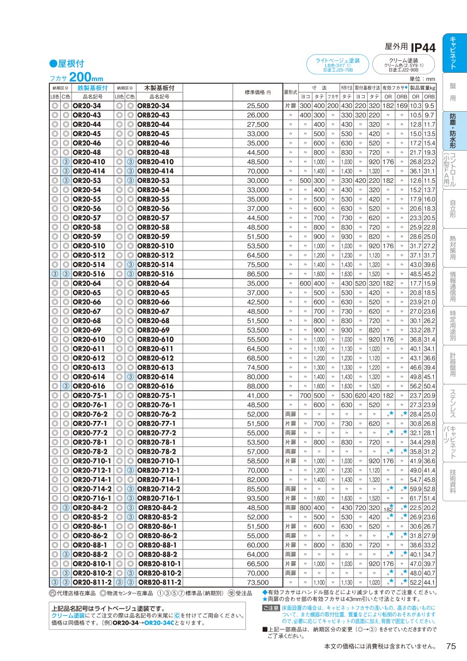Select product code OR20-516

pyautogui.click(x=88, y=274)
